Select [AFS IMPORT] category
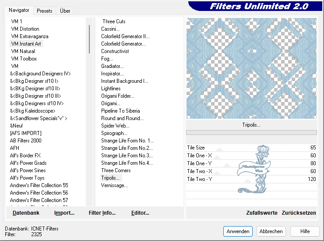 (x=26, y=133)
